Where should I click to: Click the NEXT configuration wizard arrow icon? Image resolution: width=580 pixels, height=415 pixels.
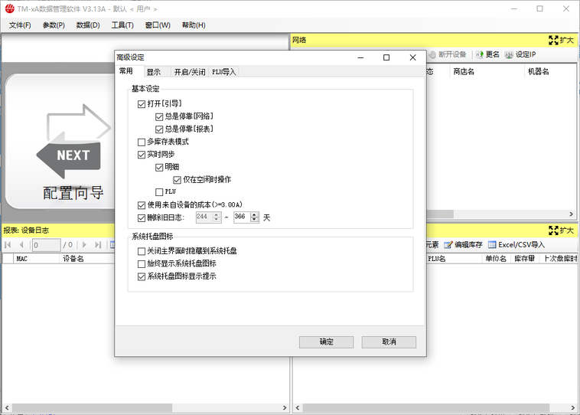coord(73,142)
